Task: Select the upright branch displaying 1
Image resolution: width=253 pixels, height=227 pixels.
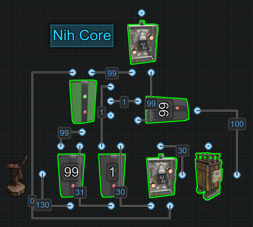Action: (112, 175)
